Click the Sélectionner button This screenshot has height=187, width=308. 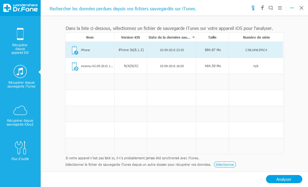tap(225, 164)
